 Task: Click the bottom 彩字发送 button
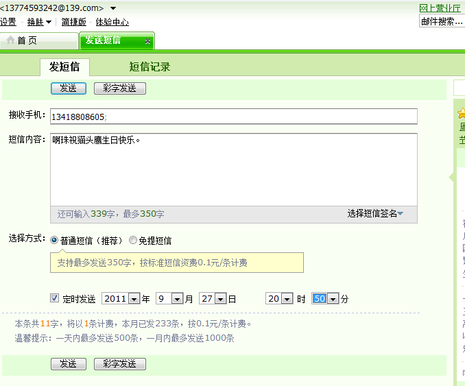(120, 364)
